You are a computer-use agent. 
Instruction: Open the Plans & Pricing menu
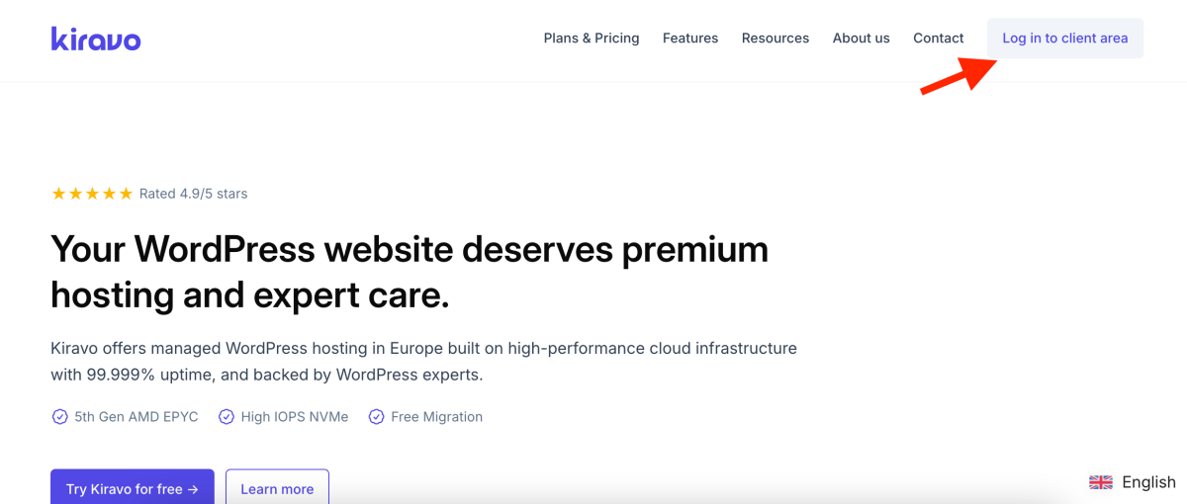click(x=592, y=39)
